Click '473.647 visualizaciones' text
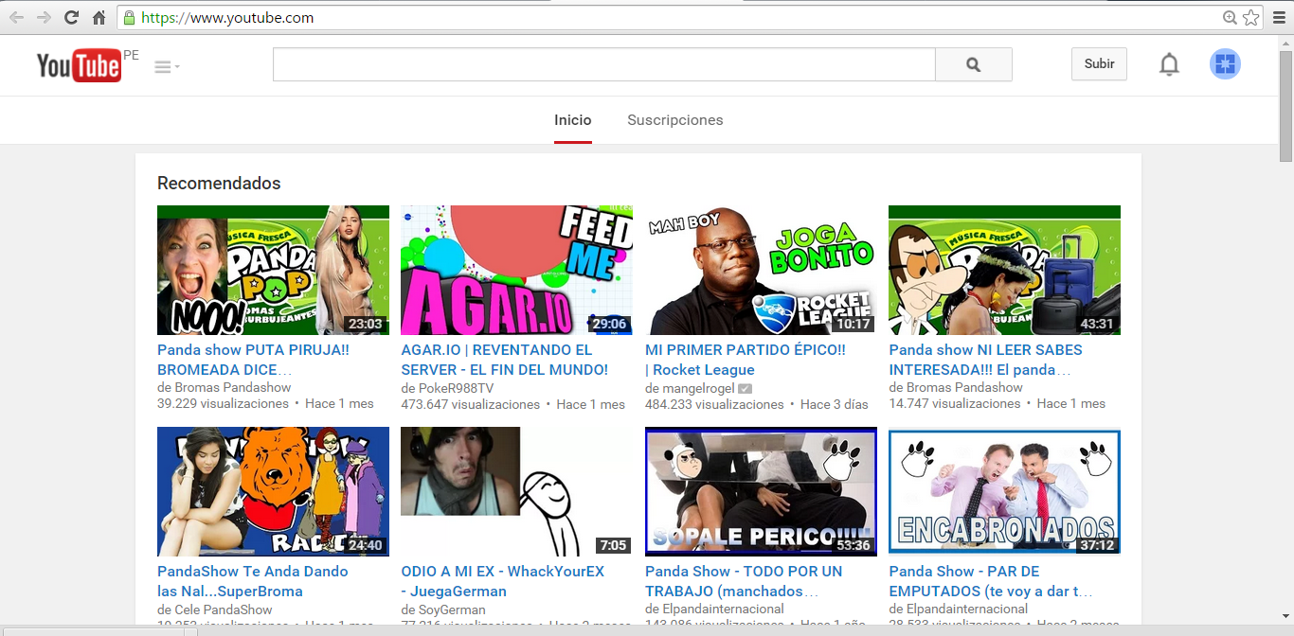Image resolution: width=1294 pixels, height=636 pixels. coord(471,404)
